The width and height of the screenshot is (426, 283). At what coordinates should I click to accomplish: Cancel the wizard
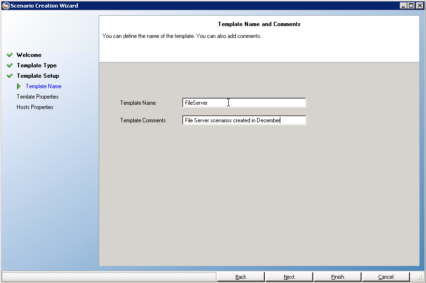pos(386,277)
